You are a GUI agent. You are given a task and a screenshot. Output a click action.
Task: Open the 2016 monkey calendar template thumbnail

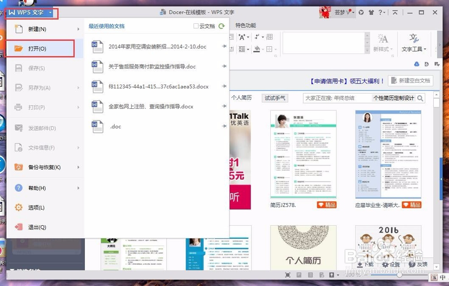pyautogui.click(x=388, y=248)
